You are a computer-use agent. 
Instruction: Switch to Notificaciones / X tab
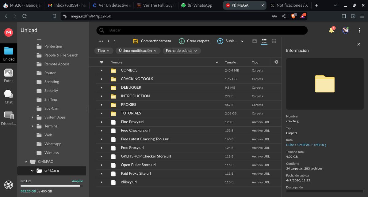pyautogui.click(x=289, y=5)
